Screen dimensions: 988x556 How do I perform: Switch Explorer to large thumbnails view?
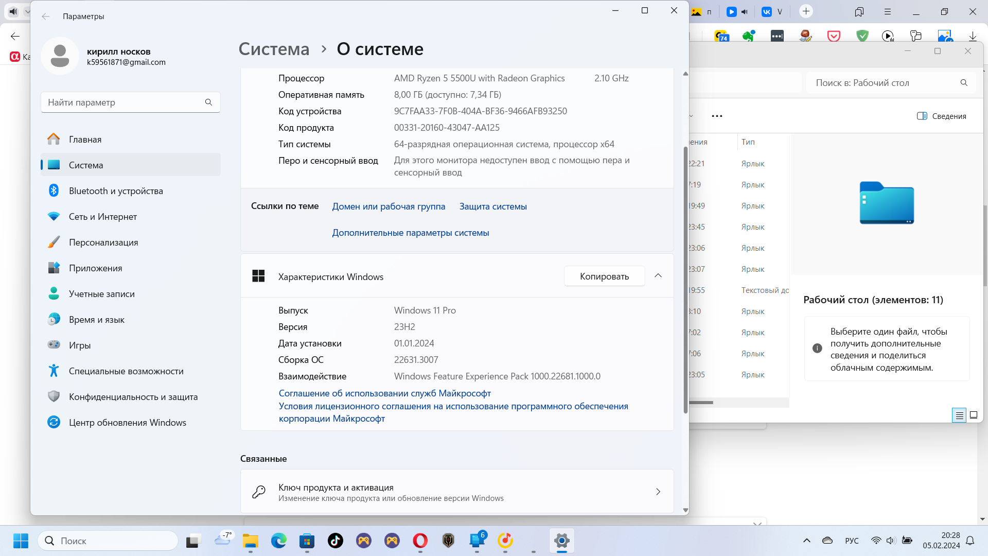click(974, 415)
